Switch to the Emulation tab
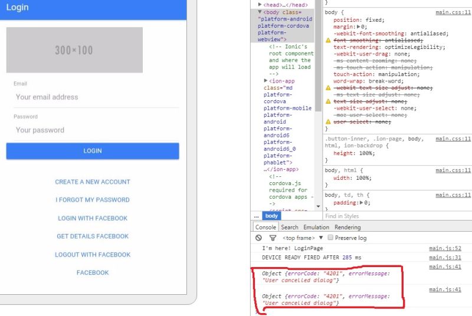The image size is (472, 316). tap(316, 228)
